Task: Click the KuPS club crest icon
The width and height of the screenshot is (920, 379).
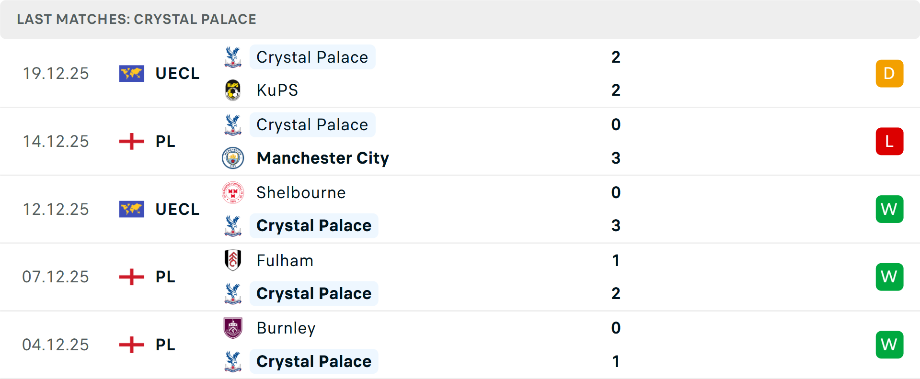Action: coord(233,90)
